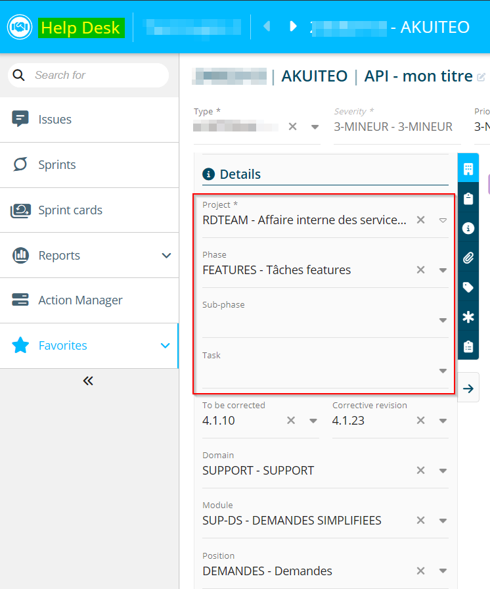
Task: Click the Help Desk handshake logo
Action: 20,27
